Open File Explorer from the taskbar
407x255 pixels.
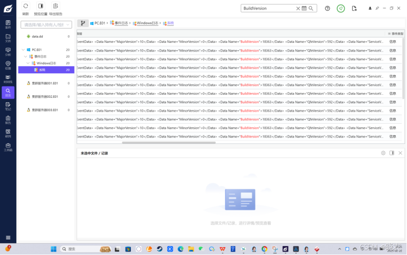click(x=191, y=249)
